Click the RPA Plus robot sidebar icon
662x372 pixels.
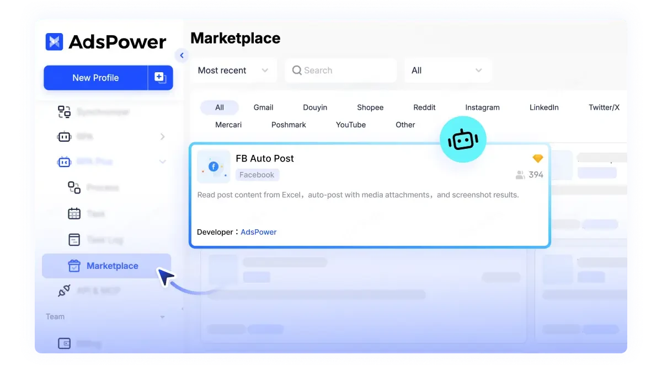pos(65,162)
